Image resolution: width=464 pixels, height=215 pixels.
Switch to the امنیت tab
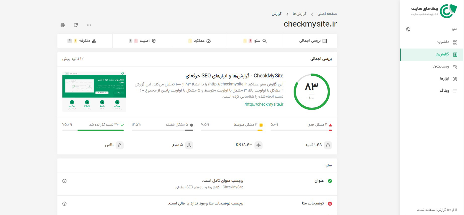click(142, 41)
